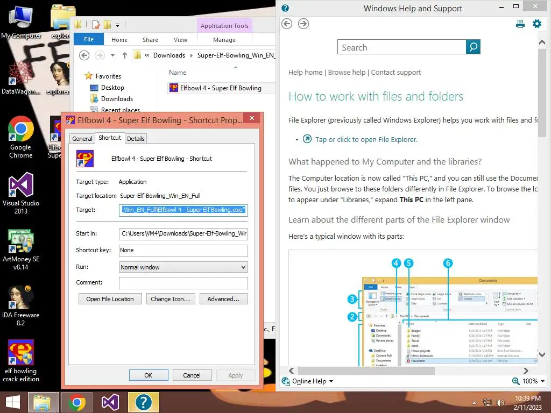Open the File ribbon menu
This screenshot has width=551, height=413.
coord(89,39)
